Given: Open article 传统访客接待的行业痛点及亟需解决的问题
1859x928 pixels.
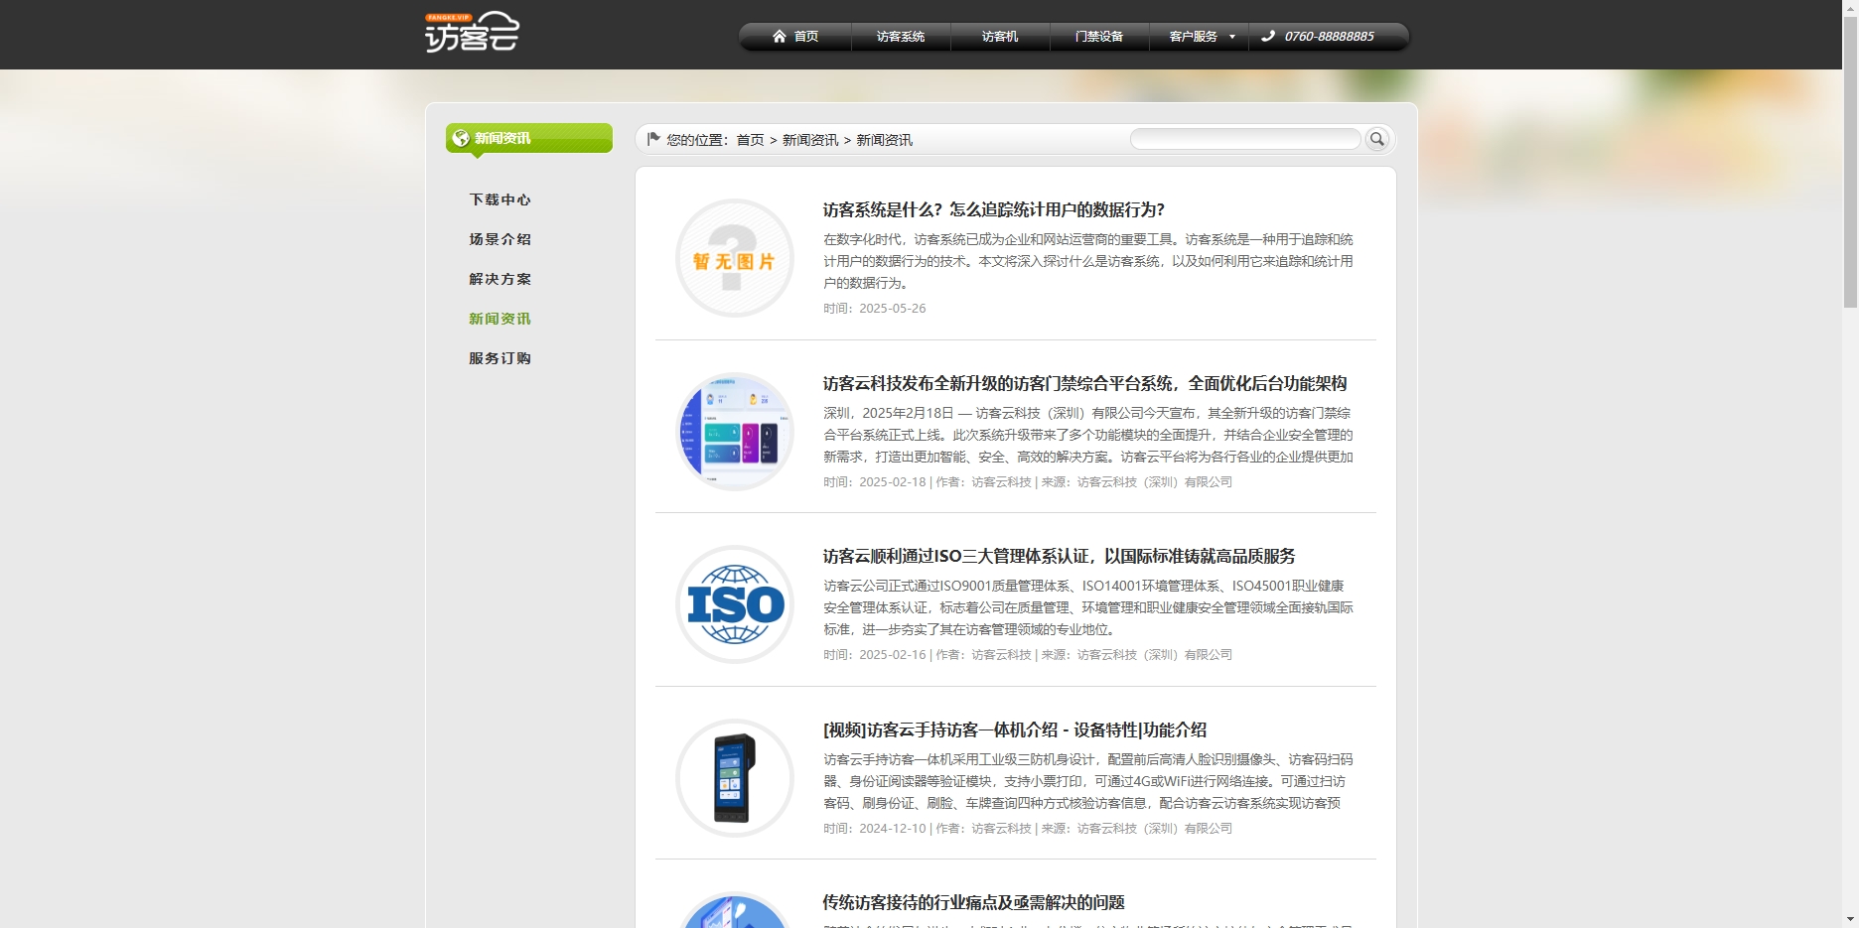Looking at the screenshot, I should pyautogui.click(x=973, y=902).
